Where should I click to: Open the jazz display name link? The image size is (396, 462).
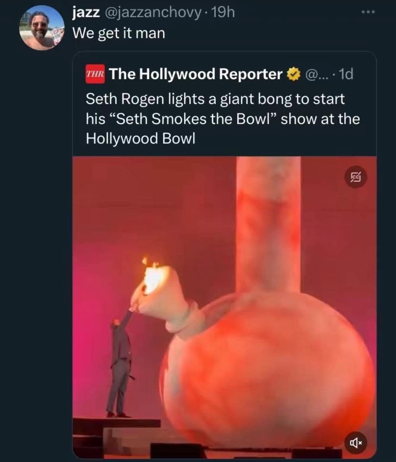[86, 13]
